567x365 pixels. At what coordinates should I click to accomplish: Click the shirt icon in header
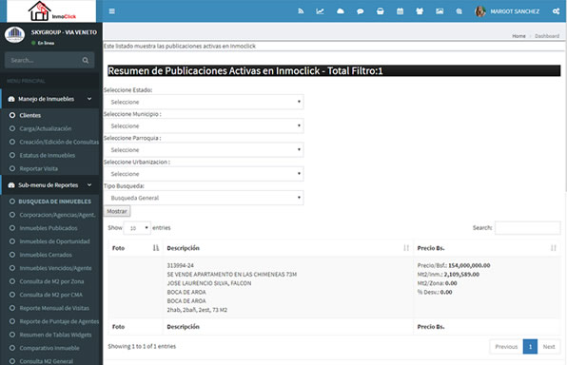(420, 11)
